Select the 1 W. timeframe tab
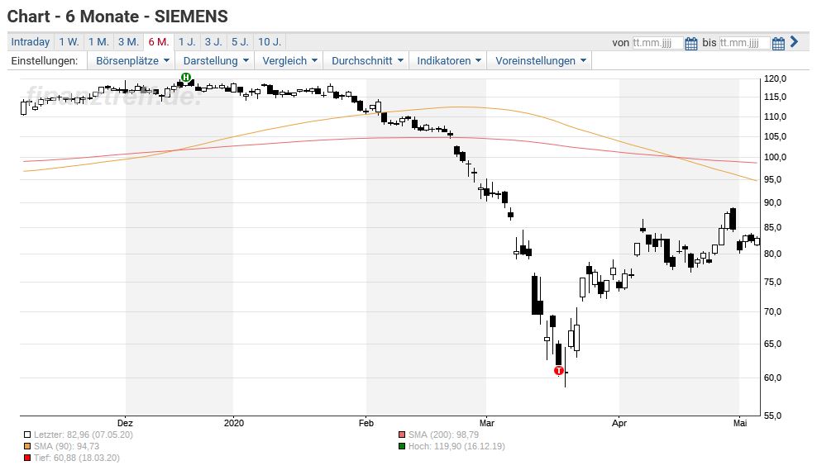The height and width of the screenshot is (475, 817). coord(69,41)
